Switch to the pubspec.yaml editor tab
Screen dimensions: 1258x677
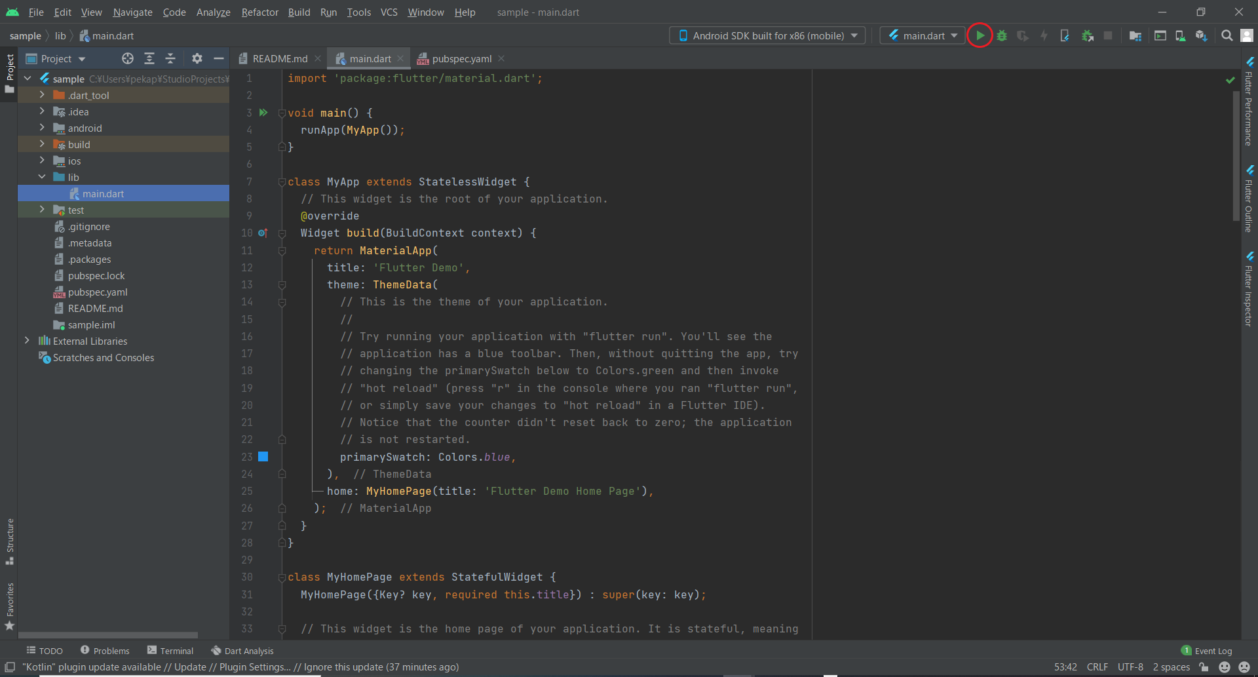pyautogui.click(x=461, y=58)
